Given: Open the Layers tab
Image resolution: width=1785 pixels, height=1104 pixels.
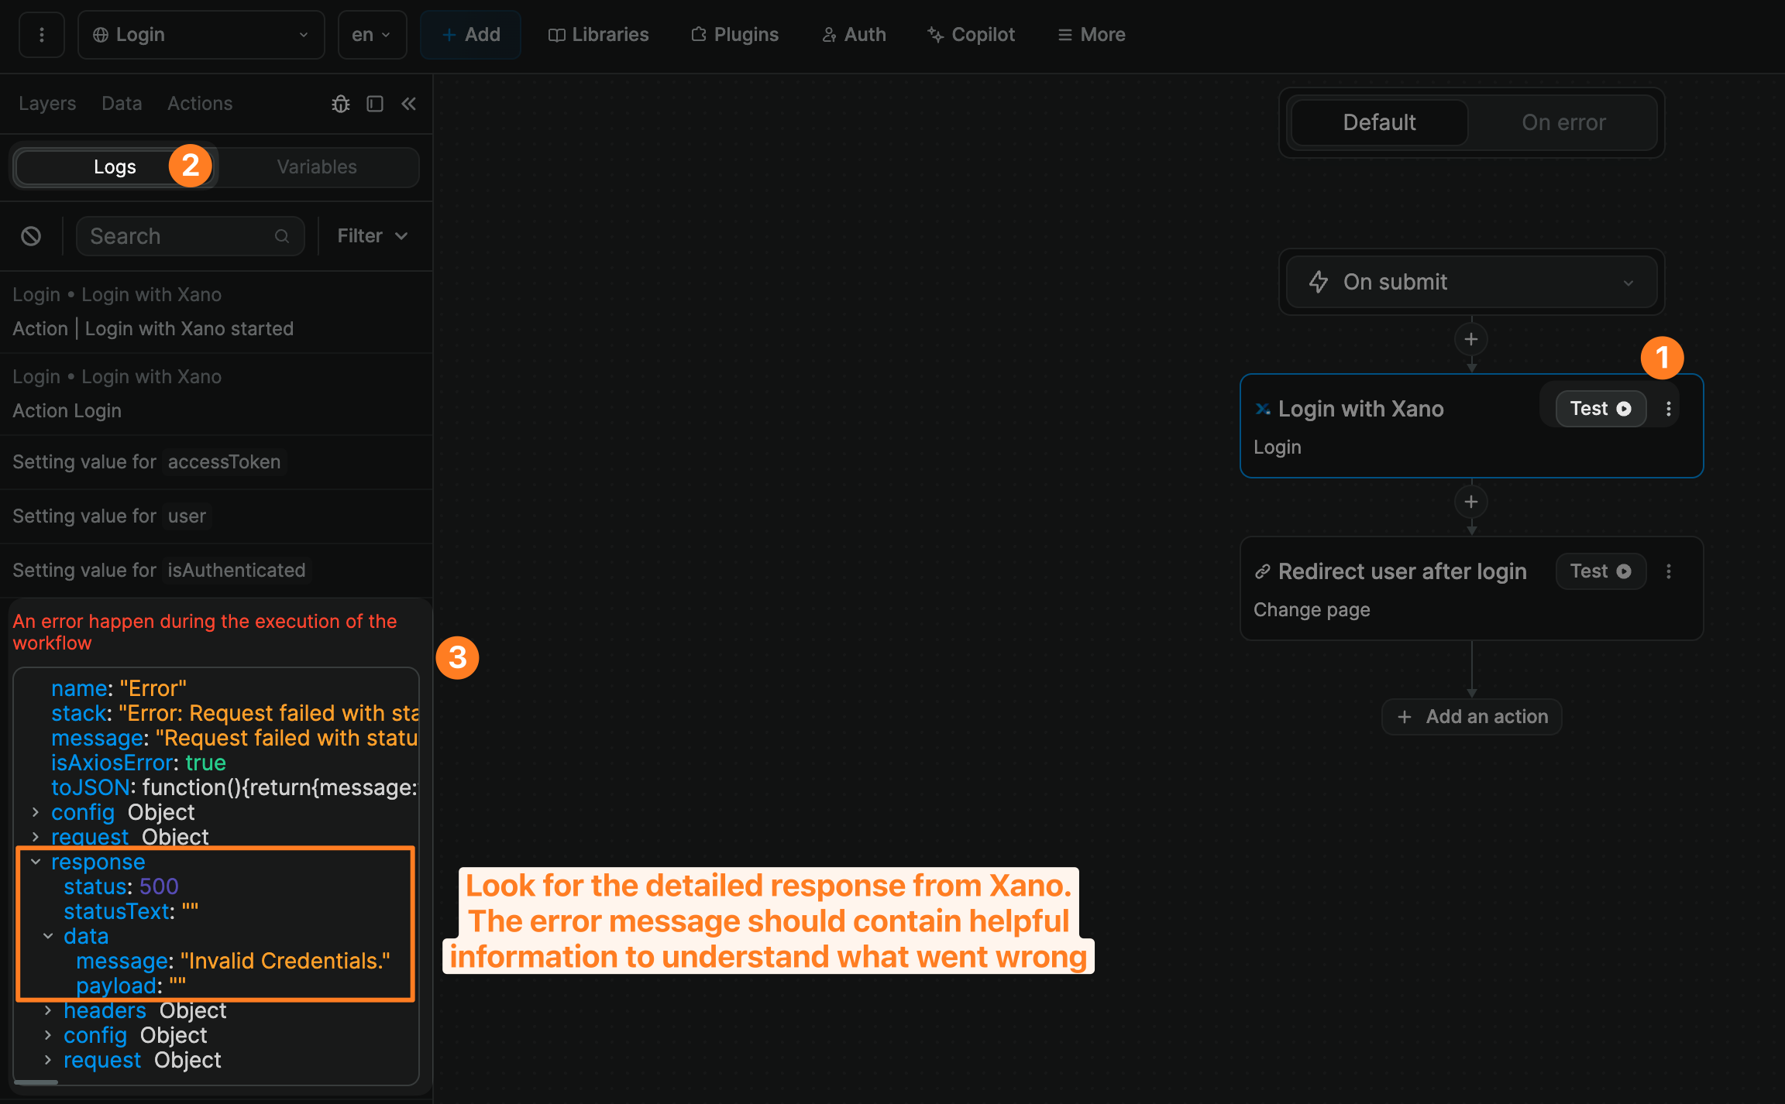Looking at the screenshot, I should pos(47,104).
